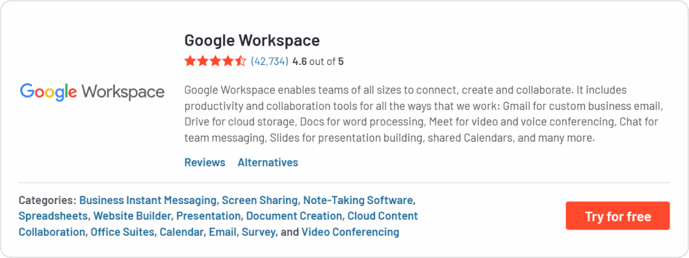Browse the Spreadsheets category

click(53, 216)
